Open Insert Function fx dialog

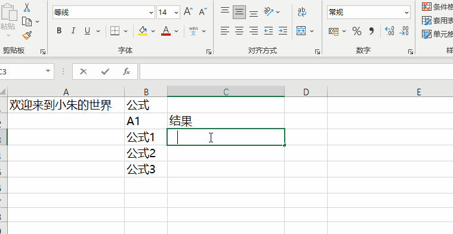[127, 71]
